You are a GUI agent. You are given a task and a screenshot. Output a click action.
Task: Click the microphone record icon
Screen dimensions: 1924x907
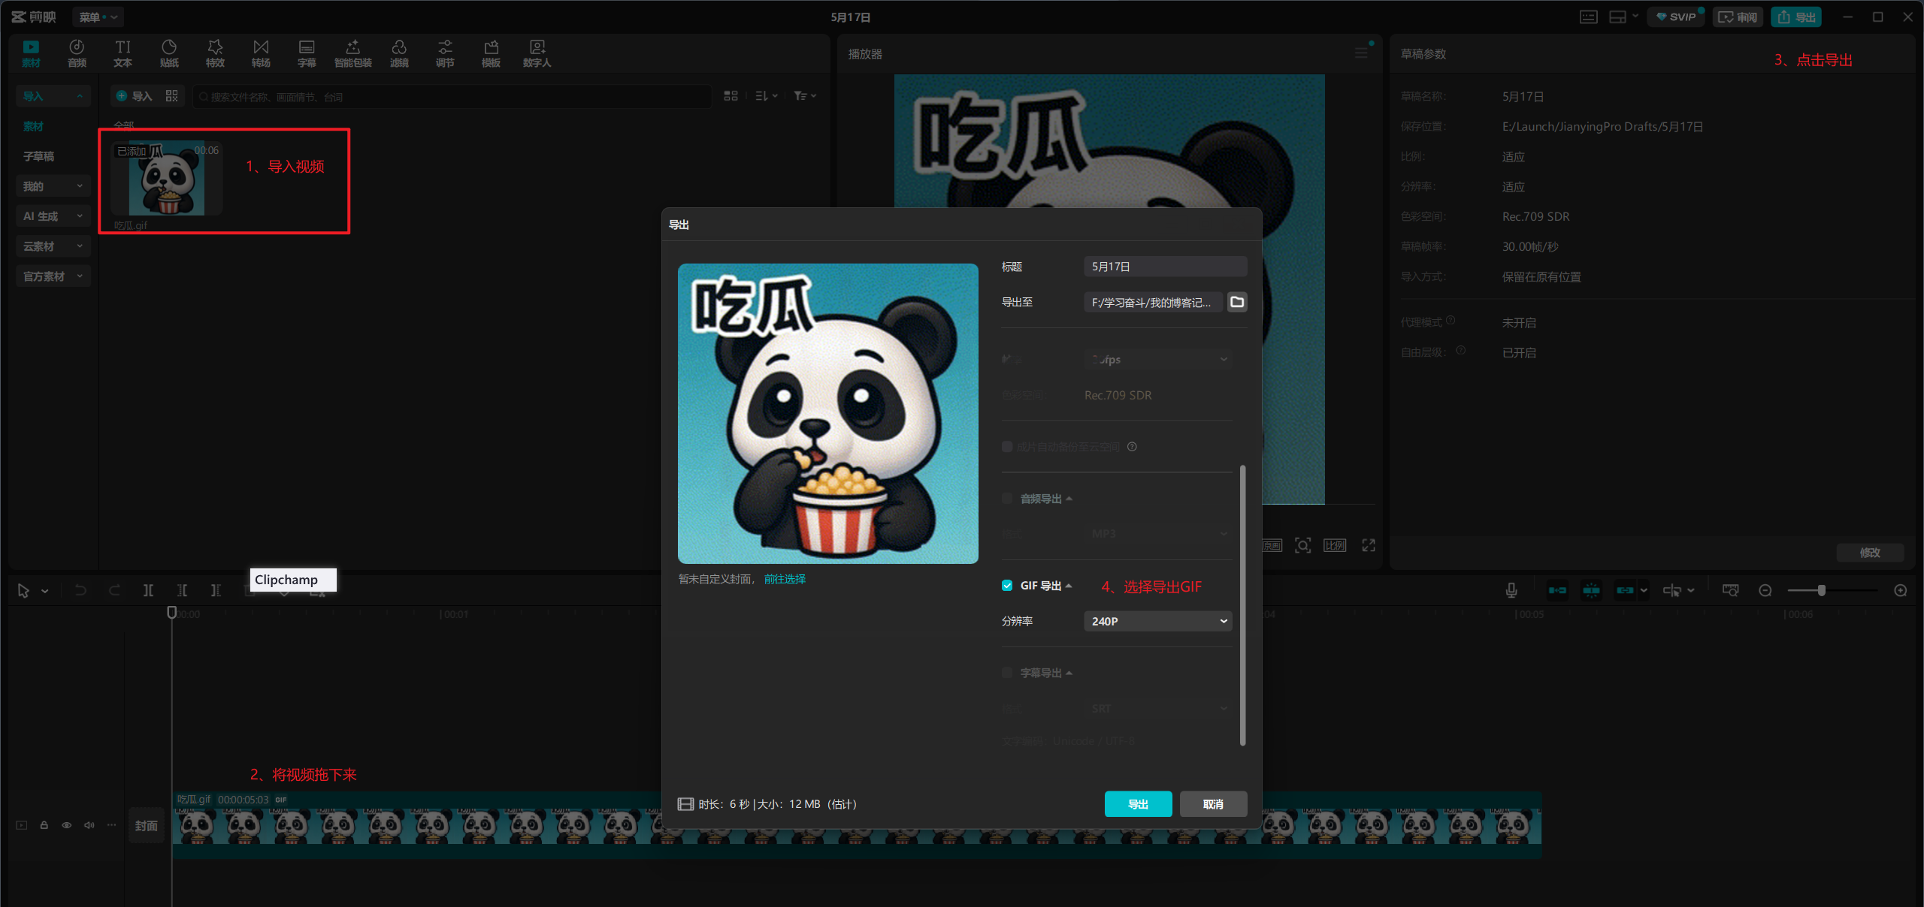[x=1511, y=590]
